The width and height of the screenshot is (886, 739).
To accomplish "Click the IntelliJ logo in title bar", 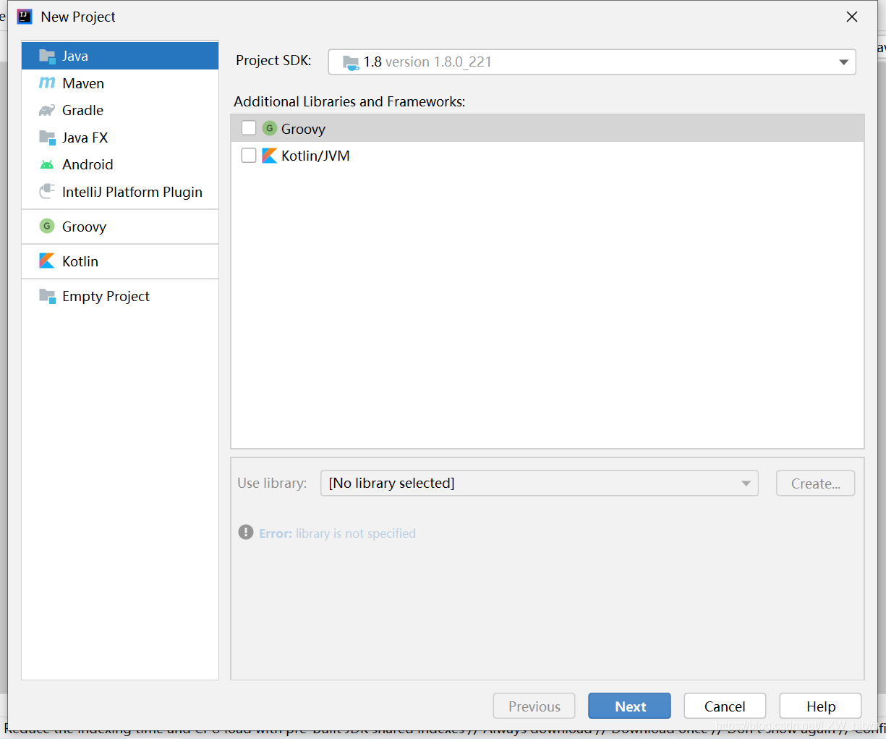I will click(x=25, y=17).
